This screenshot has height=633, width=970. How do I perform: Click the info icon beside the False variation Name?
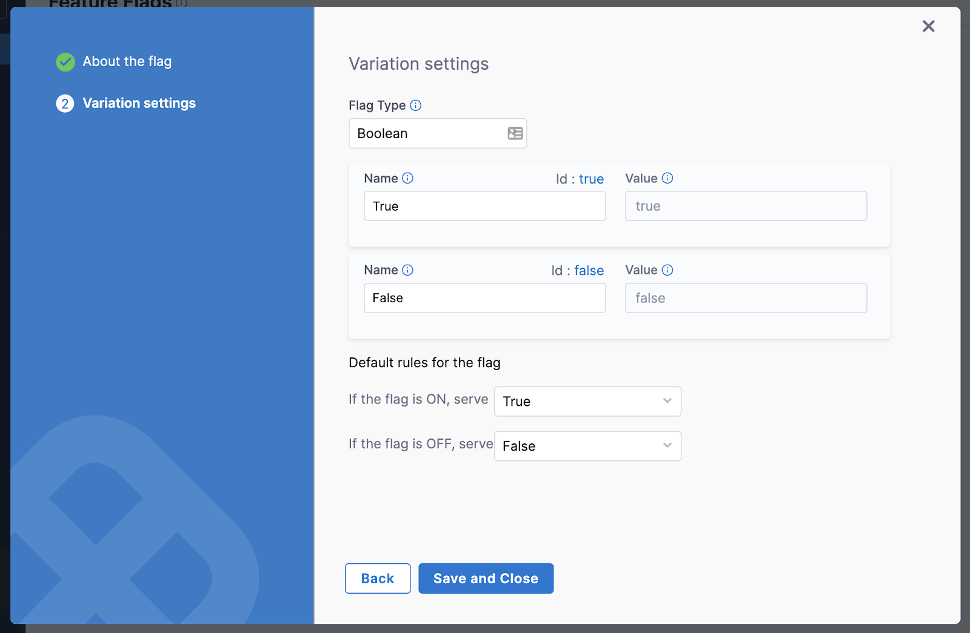coord(409,270)
